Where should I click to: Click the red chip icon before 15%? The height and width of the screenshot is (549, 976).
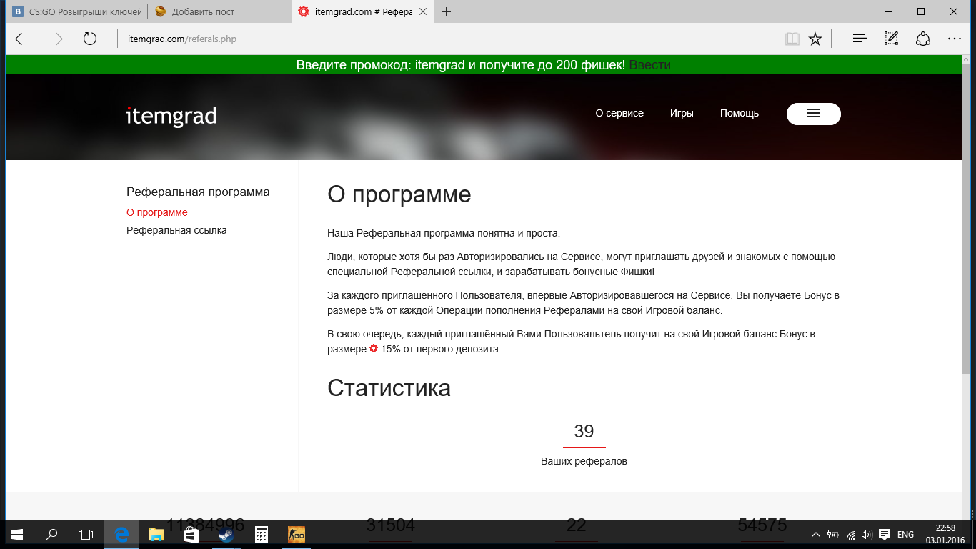point(374,349)
